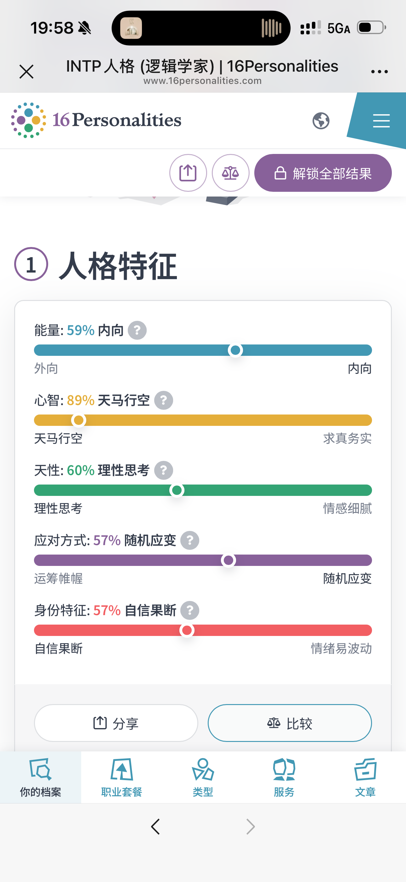
Task: Click the 比较 button
Action: (290, 723)
